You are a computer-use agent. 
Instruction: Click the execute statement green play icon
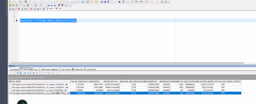(10, 1)
